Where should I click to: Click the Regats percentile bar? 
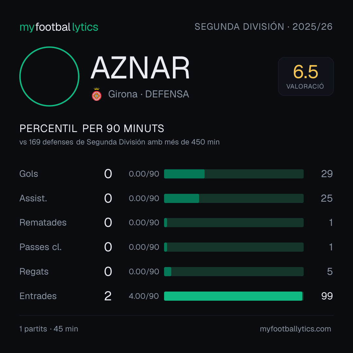234,272
